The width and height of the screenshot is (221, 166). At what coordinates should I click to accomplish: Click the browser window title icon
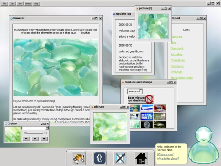pos(11,18)
